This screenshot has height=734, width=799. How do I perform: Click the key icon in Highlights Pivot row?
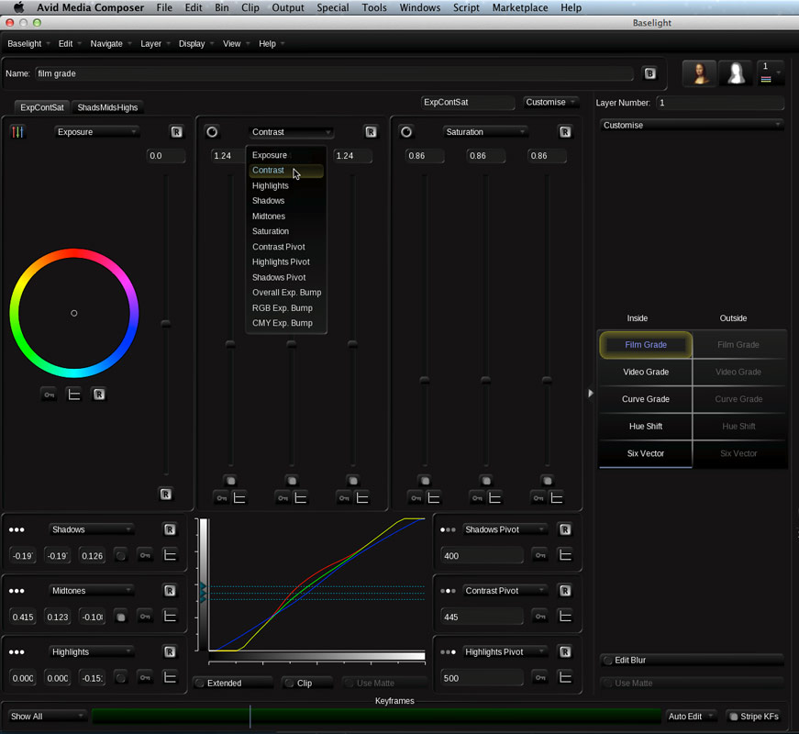point(540,678)
